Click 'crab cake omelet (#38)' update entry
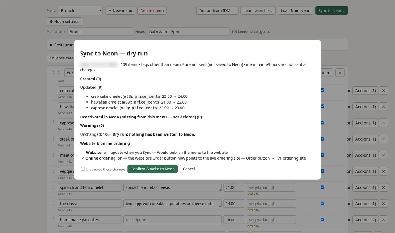The height and width of the screenshot is (233, 395). [x=139, y=96]
